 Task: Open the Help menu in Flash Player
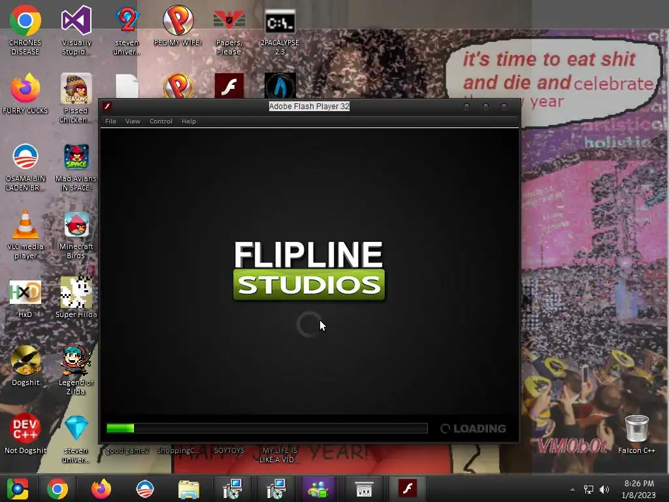point(189,121)
